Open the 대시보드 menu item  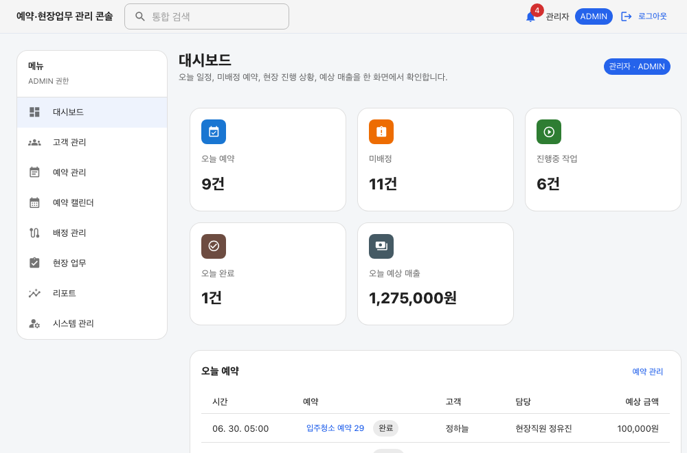[x=92, y=113]
